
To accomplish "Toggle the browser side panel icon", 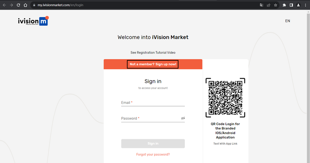I will 291,5.
